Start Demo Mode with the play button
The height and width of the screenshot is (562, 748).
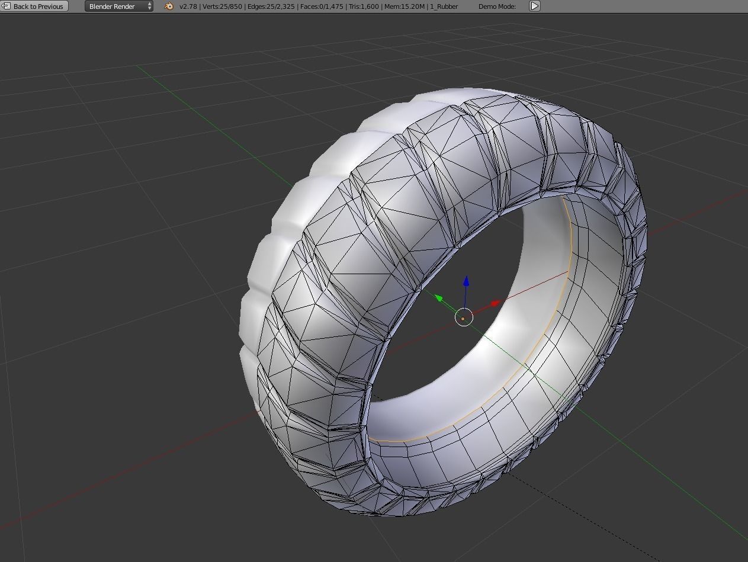click(x=534, y=6)
